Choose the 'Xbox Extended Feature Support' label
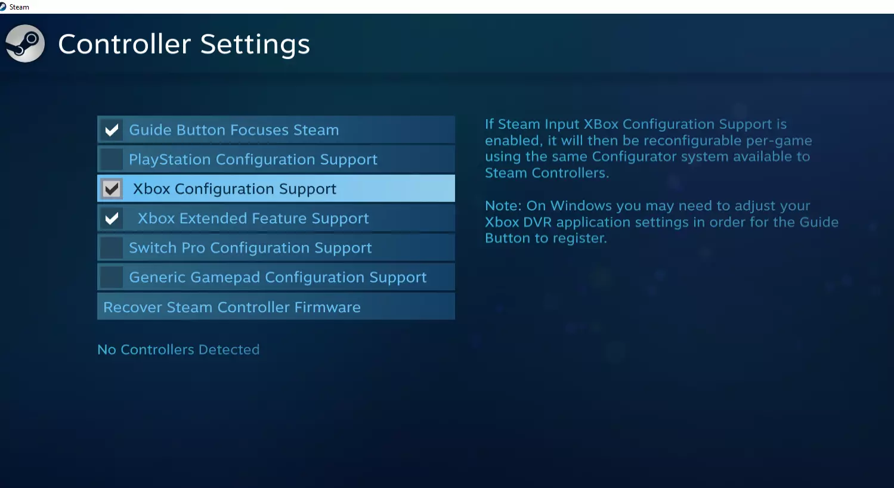The width and height of the screenshot is (894, 488). coord(253,218)
